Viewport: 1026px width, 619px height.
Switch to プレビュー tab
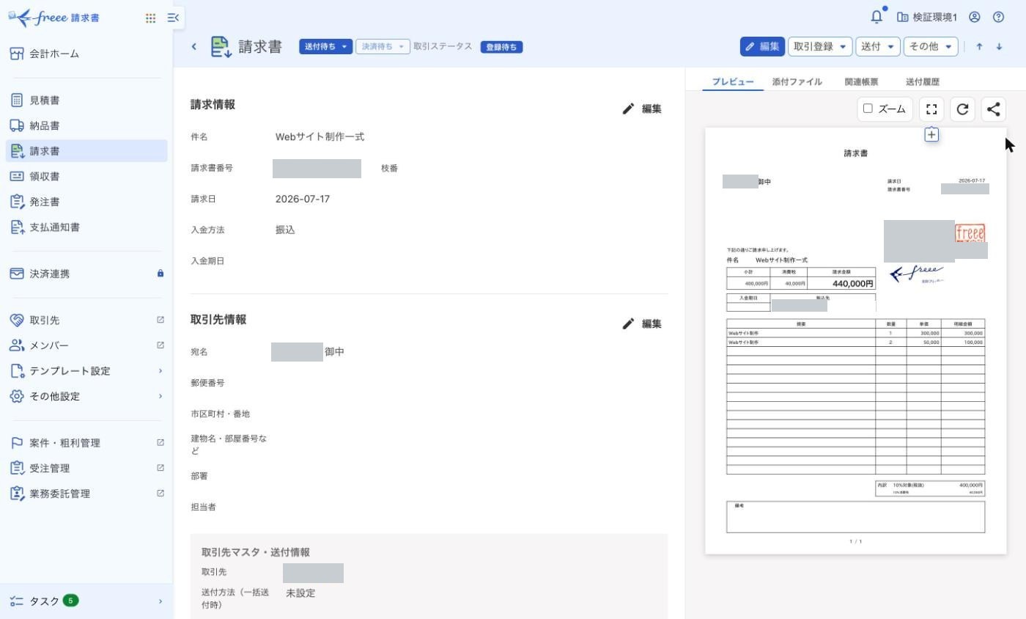733,82
